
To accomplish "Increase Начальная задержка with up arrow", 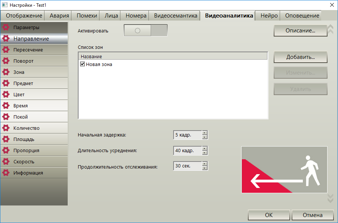I will point(205,133).
